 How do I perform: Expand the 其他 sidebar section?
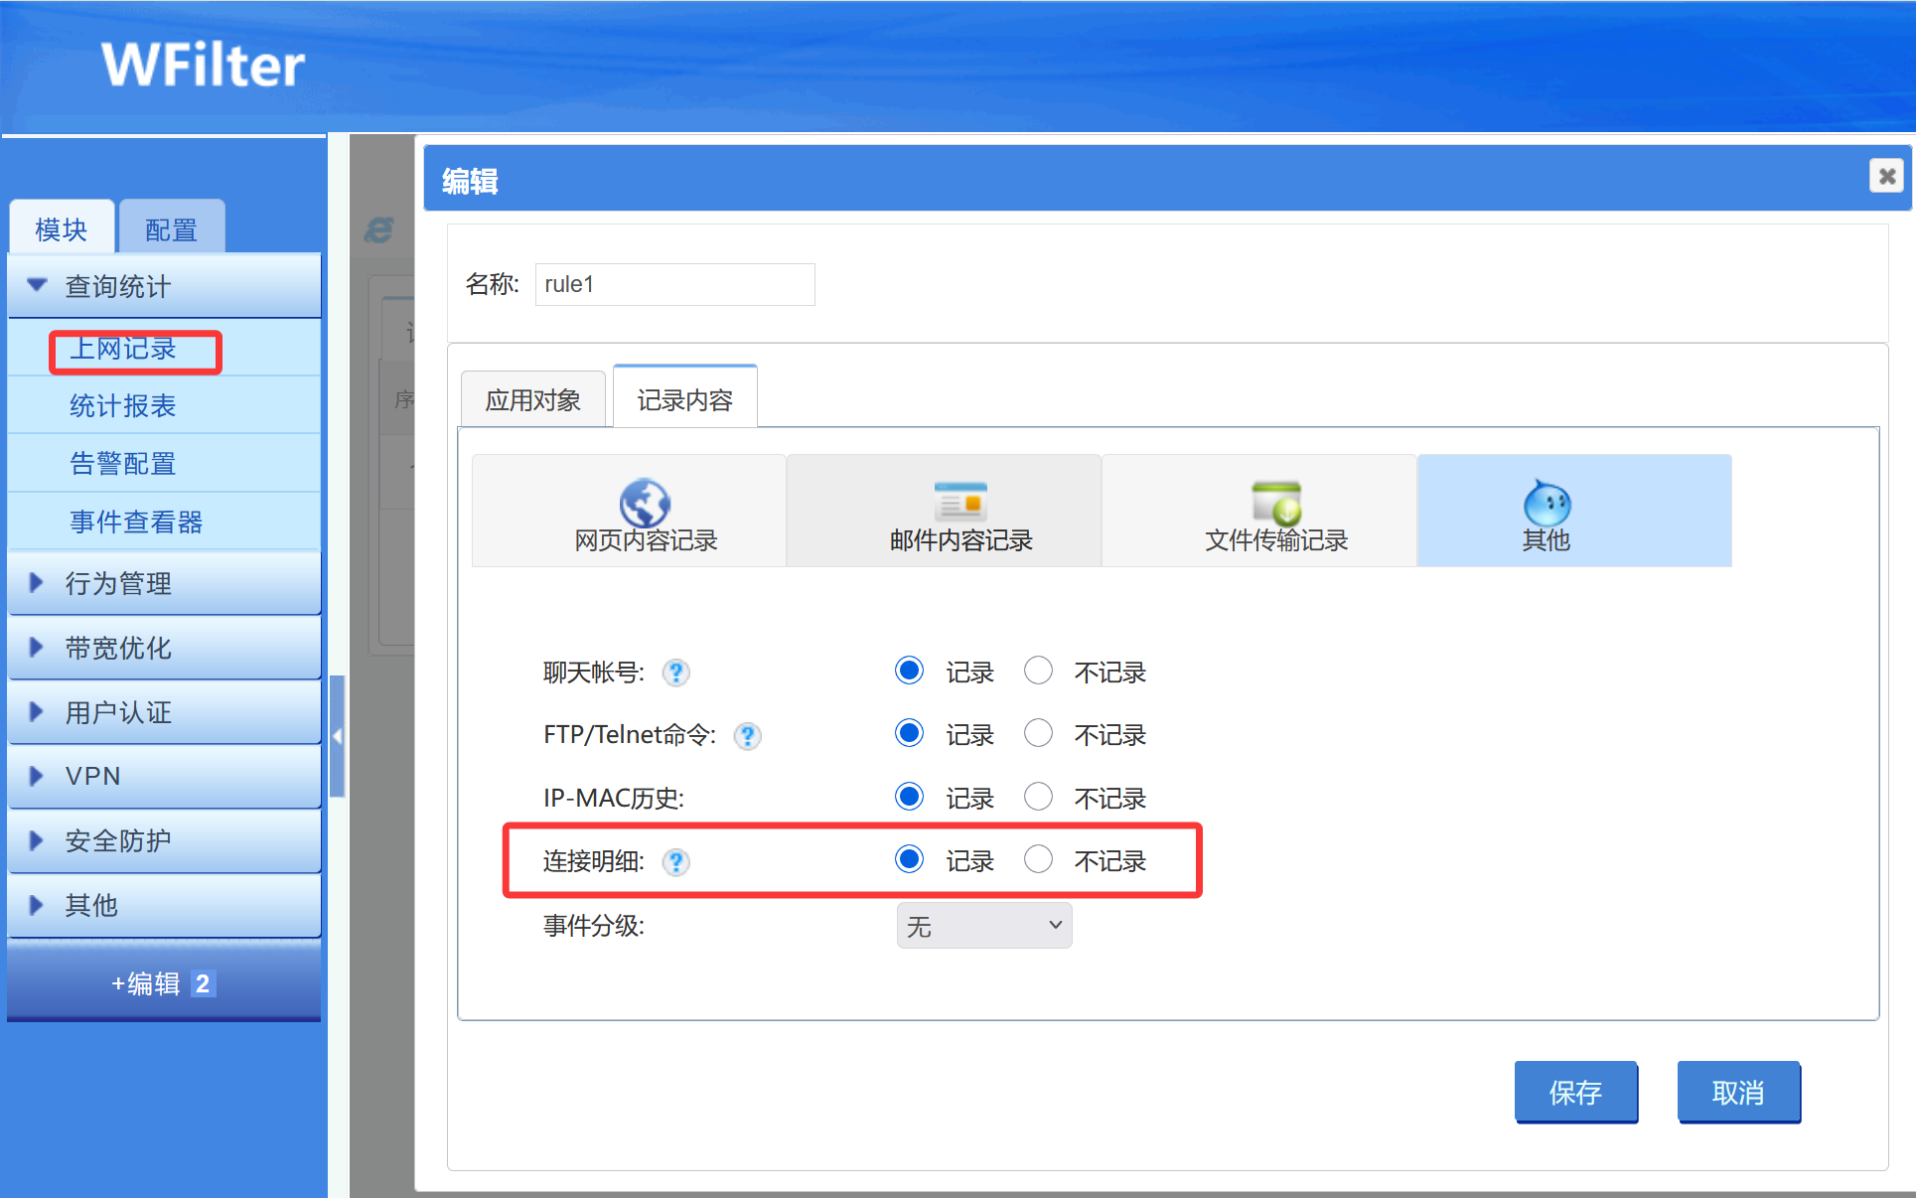point(165,905)
